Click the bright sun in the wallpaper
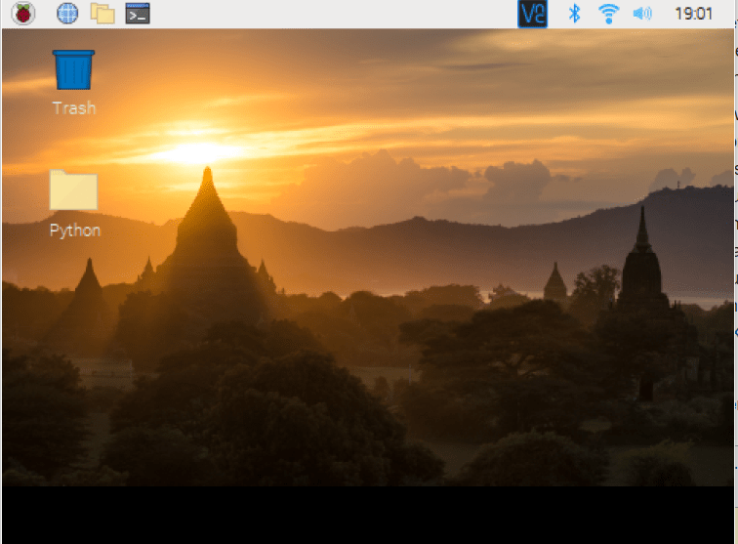The width and height of the screenshot is (738, 544). (198, 152)
